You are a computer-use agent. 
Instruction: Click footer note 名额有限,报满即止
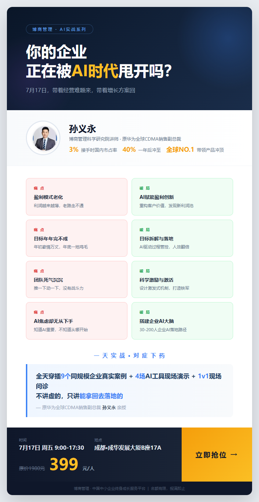(x=168, y=488)
